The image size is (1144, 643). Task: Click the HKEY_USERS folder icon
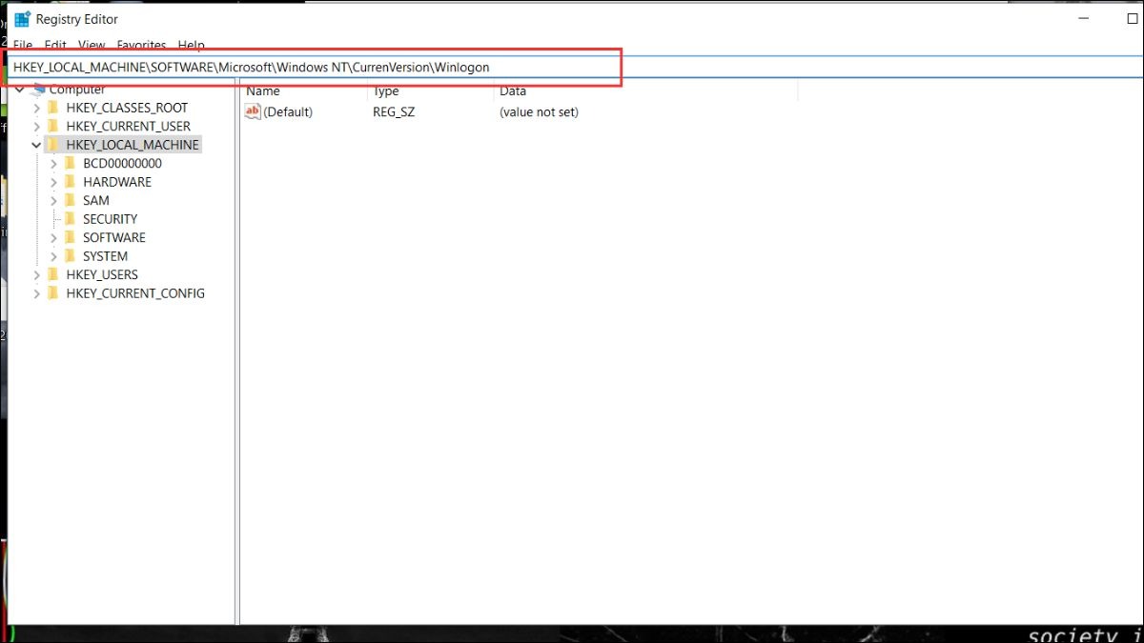(x=52, y=274)
